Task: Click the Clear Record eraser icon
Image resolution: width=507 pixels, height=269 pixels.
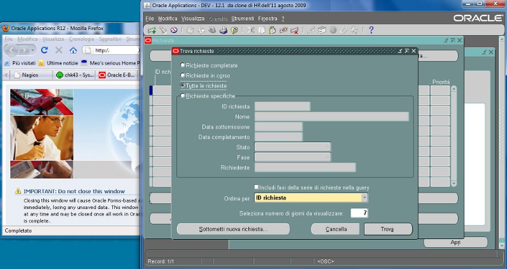Action: [x=284, y=30]
